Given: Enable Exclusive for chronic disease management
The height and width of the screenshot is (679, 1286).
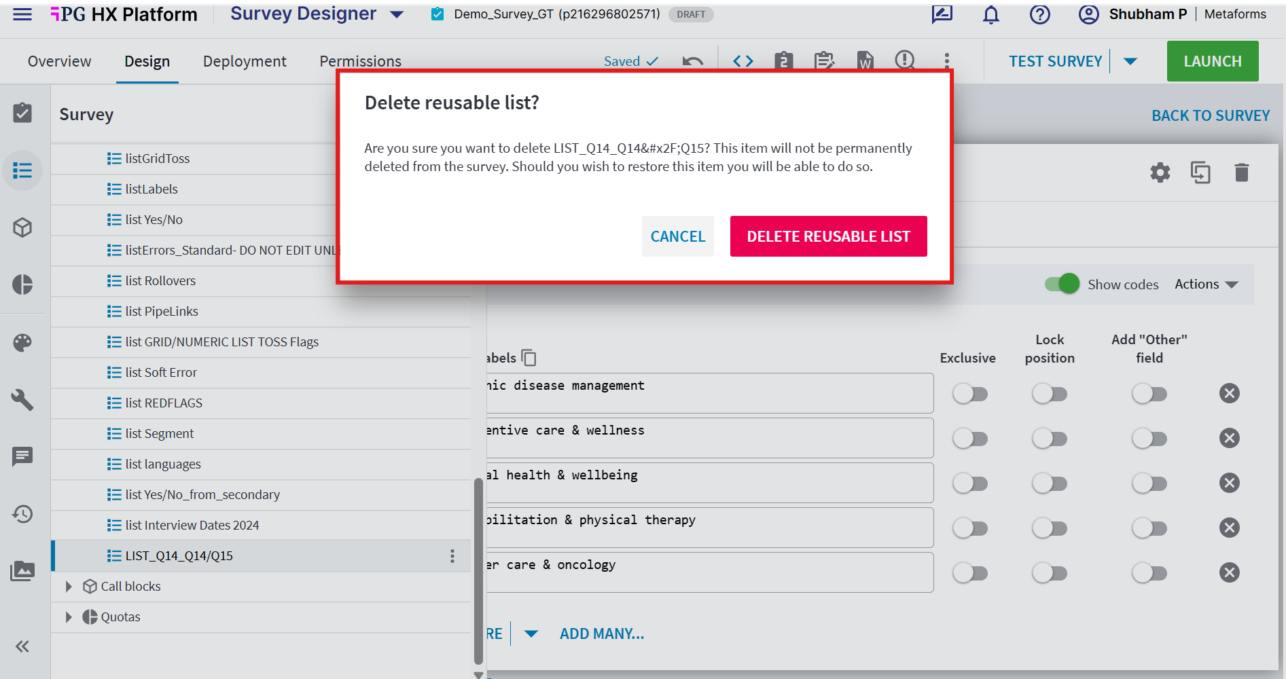Looking at the screenshot, I should coord(969,394).
